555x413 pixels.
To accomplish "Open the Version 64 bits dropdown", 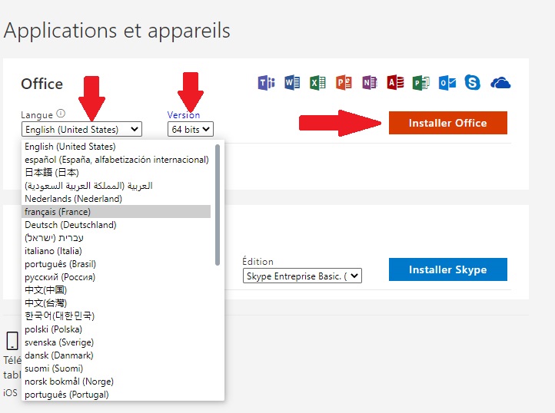I will (191, 129).
